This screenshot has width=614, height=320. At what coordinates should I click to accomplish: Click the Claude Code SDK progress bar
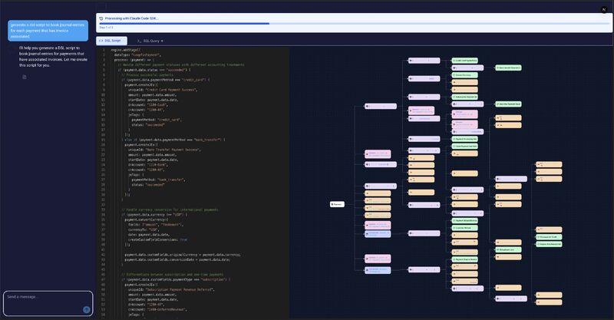click(354, 24)
